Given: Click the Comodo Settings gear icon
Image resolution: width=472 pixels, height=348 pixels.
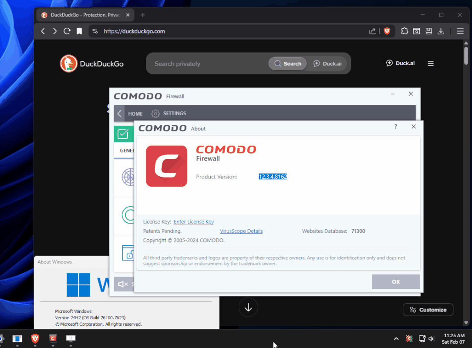Looking at the screenshot, I should point(155,114).
